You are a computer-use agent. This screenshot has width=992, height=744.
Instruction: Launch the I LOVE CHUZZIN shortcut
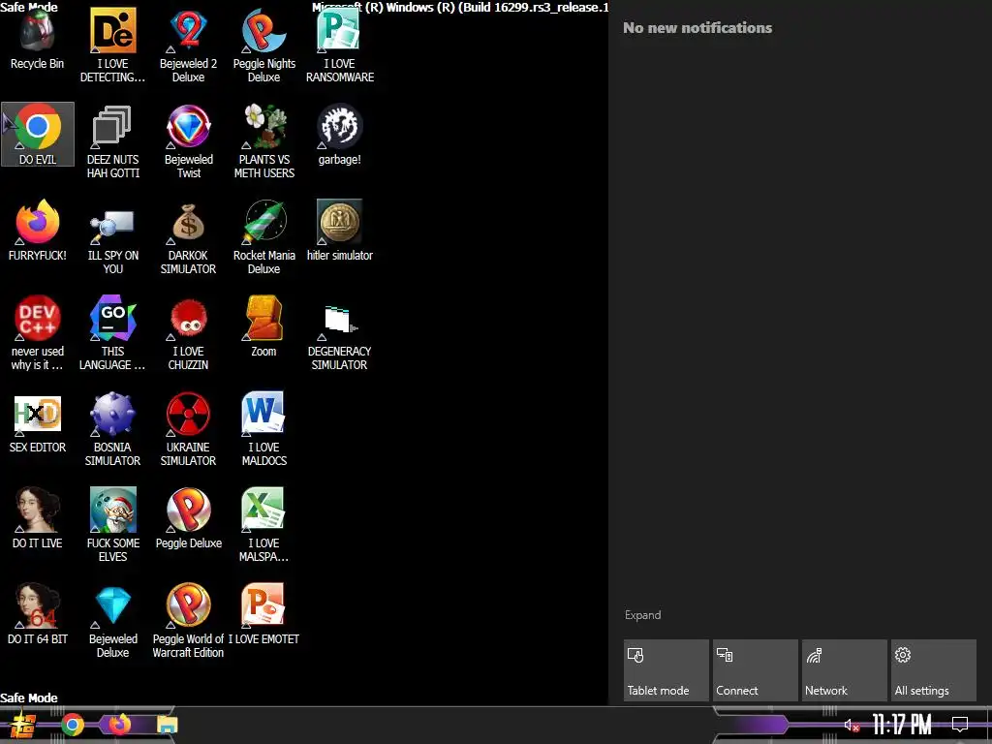pos(188,333)
